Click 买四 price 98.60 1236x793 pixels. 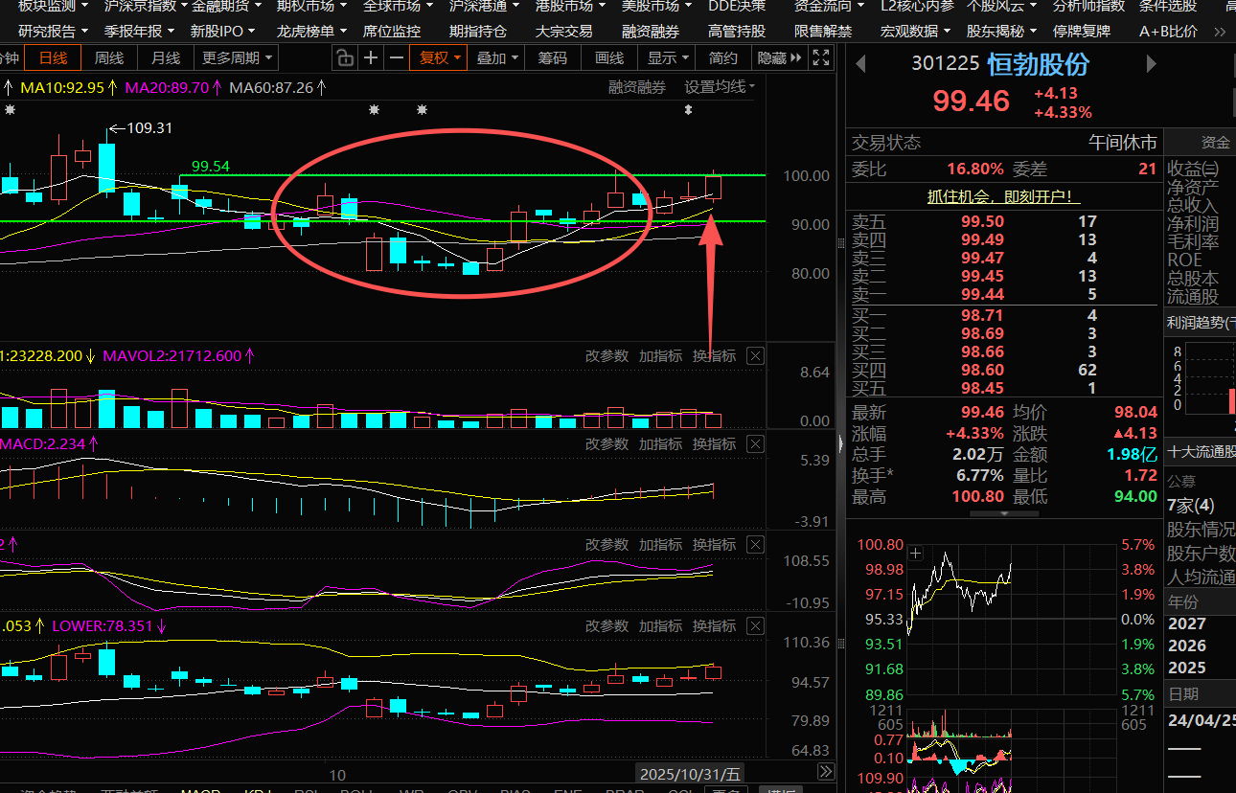point(983,371)
